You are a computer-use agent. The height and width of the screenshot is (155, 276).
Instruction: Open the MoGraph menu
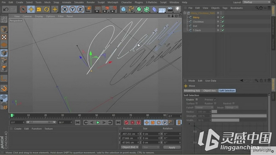pos(113,2)
